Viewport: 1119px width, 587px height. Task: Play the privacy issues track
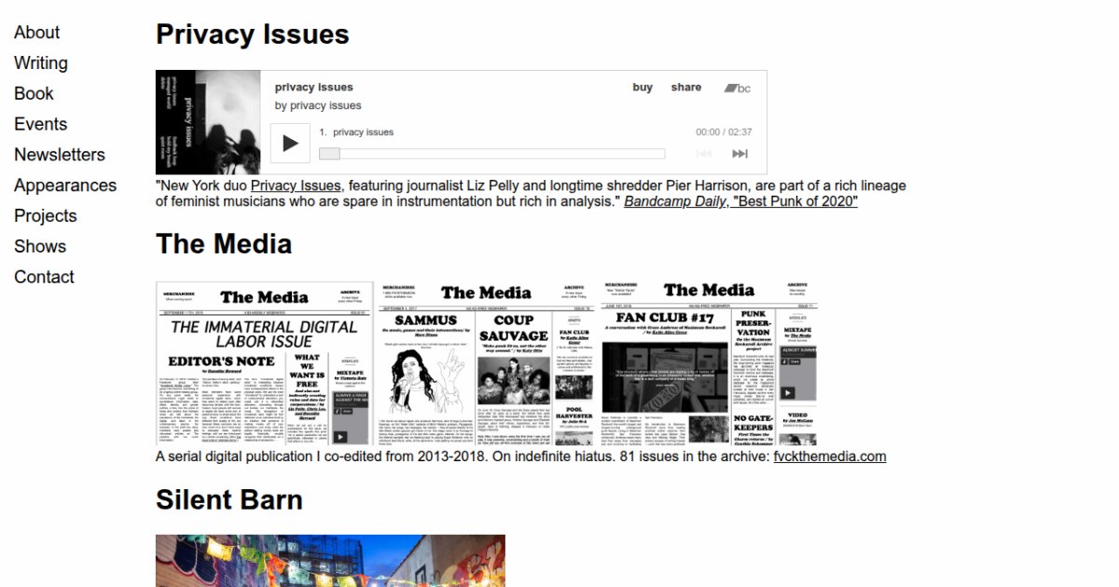[290, 143]
